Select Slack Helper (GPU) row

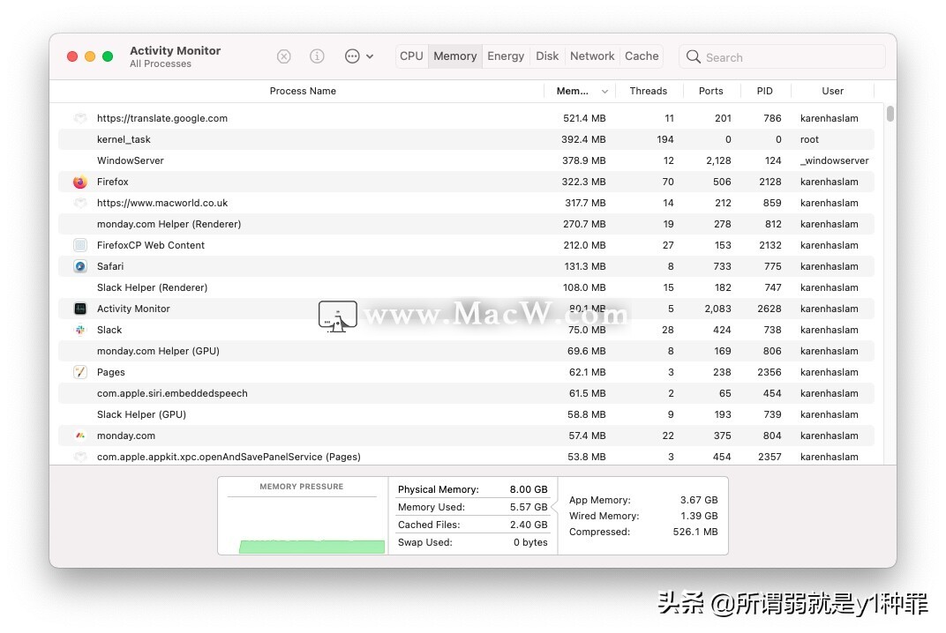click(466, 414)
